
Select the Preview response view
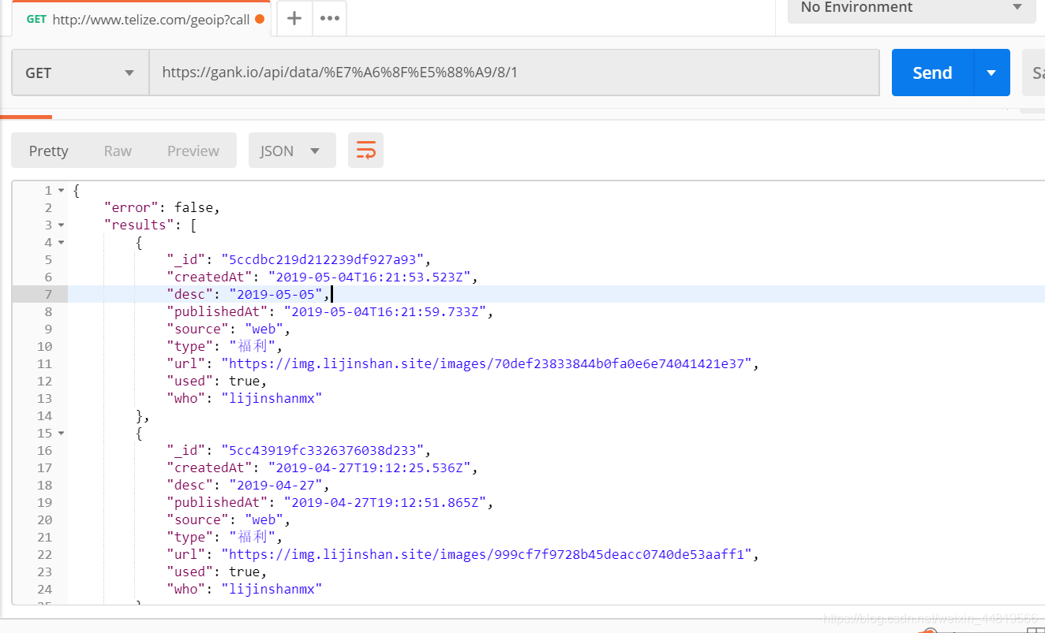pyautogui.click(x=193, y=151)
